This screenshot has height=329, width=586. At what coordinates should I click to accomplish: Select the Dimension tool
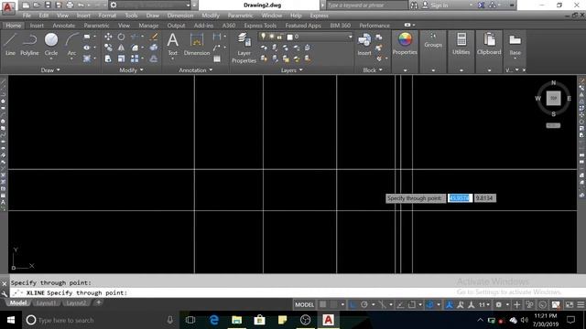[197, 45]
